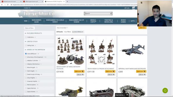The image size is (173, 97).
Task: Open the Warhammer 40,000 menu
Action: 36,21
